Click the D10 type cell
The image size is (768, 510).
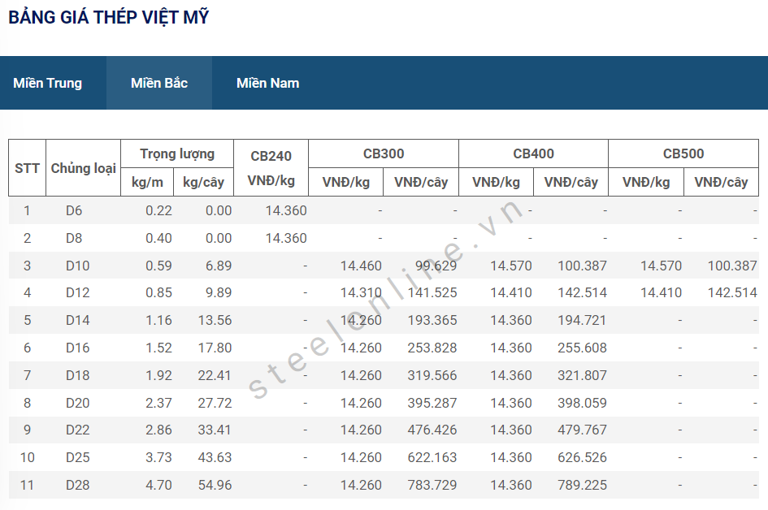pos(78,266)
